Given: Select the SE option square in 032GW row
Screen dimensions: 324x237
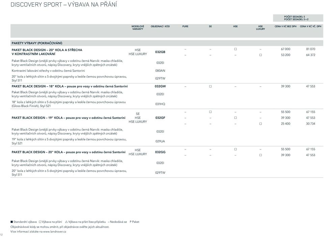Looking at the screenshot, I should coord(210,87).
